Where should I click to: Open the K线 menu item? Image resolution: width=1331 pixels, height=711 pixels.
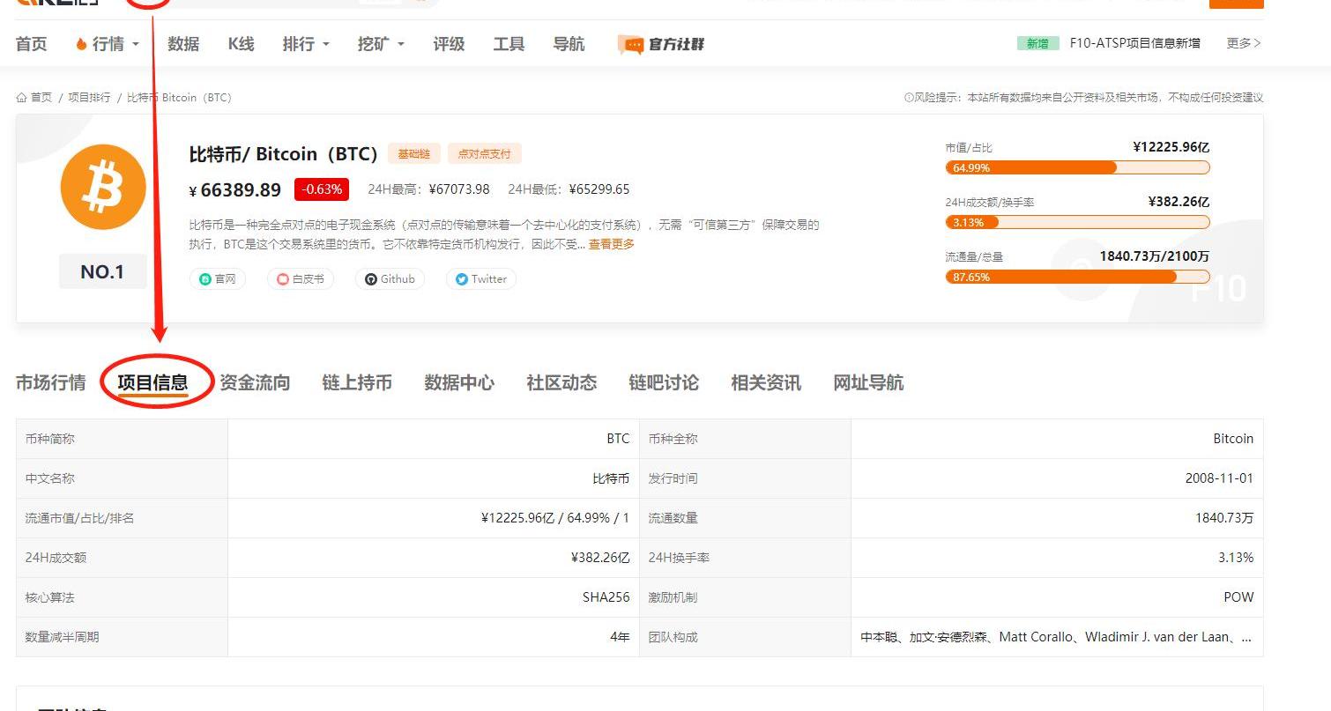tap(241, 44)
